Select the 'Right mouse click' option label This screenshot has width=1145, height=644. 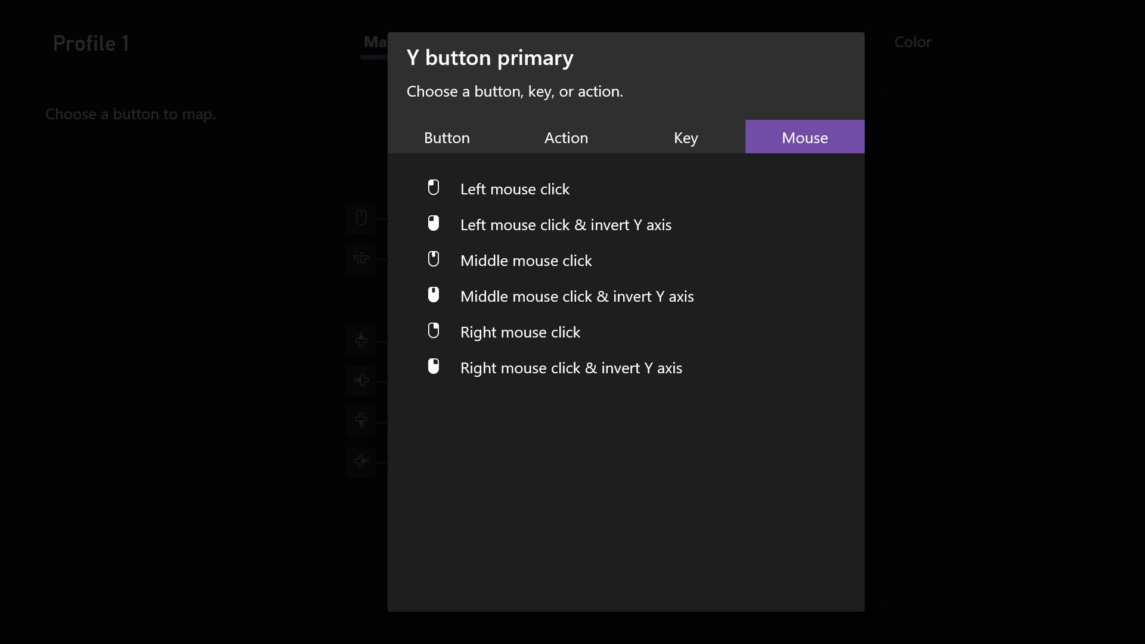(x=520, y=332)
